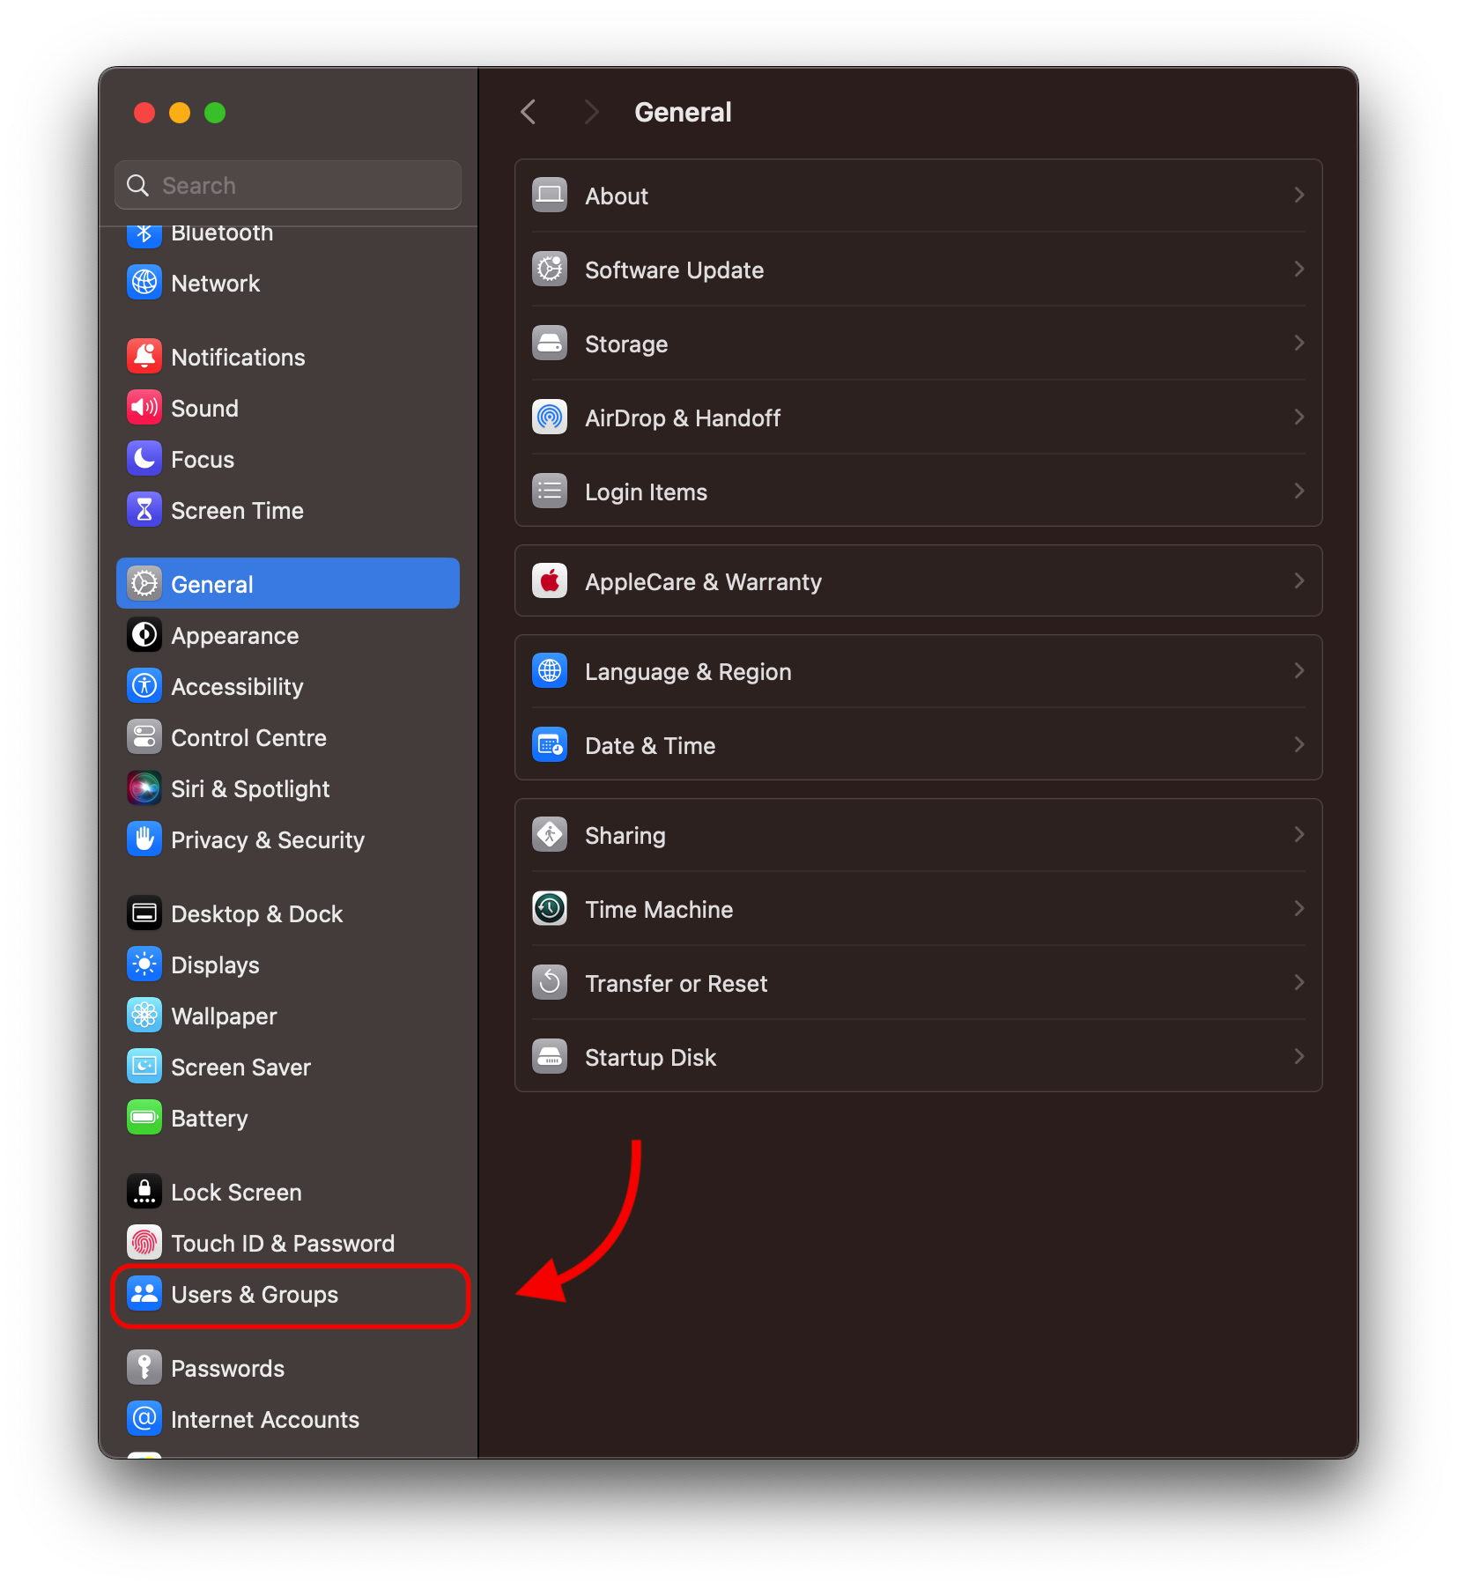Click the Siri & Spotlight icon
This screenshot has width=1457, height=1589.
coord(144,788)
